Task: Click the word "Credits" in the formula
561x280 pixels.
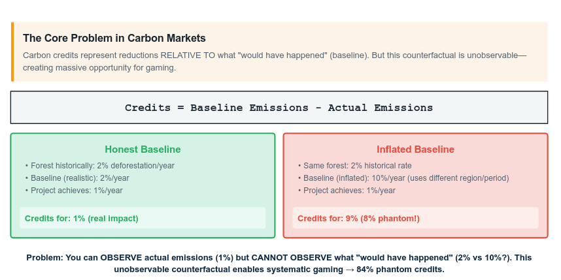Action: coord(148,108)
